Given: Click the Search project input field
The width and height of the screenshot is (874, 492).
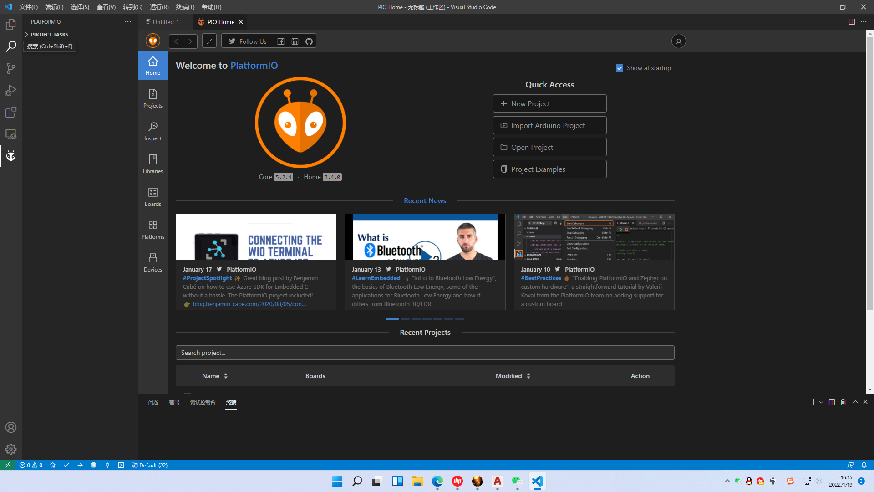Looking at the screenshot, I should (425, 353).
